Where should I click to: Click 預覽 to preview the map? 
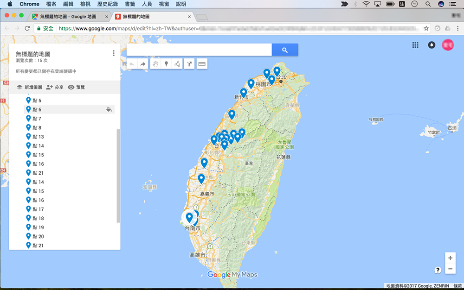[x=77, y=88]
